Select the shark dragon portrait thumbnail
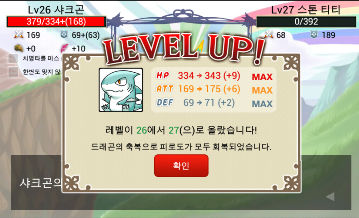Image resolution: width=359 pixels, height=218 pixels. click(121, 90)
